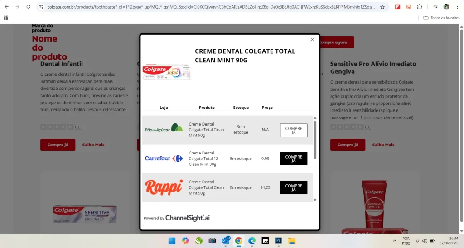This screenshot has height=248, width=464.
Task: Click the Estoque column header
Action: [x=241, y=108]
